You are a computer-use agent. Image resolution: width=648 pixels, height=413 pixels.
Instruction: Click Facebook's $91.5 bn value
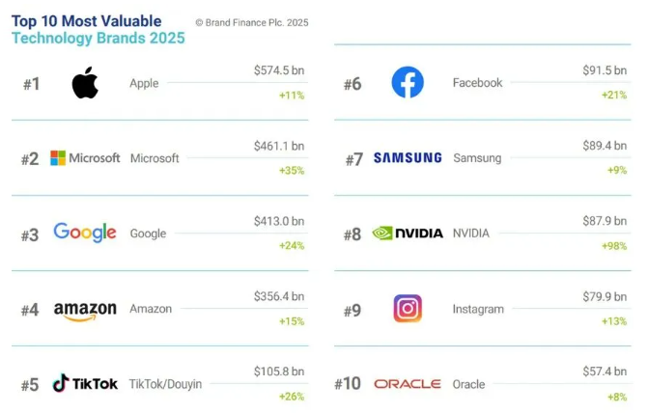(605, 70)
